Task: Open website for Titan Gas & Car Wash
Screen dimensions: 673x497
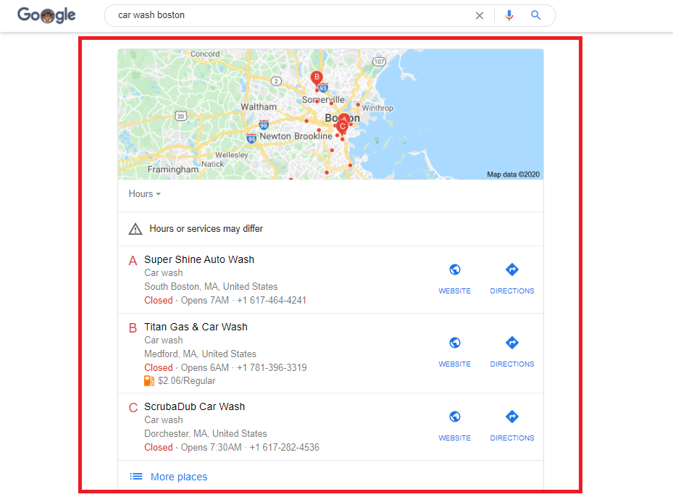Action: 454,352
